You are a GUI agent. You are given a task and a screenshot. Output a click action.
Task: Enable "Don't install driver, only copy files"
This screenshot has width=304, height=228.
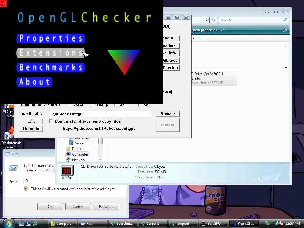[51, 121]
